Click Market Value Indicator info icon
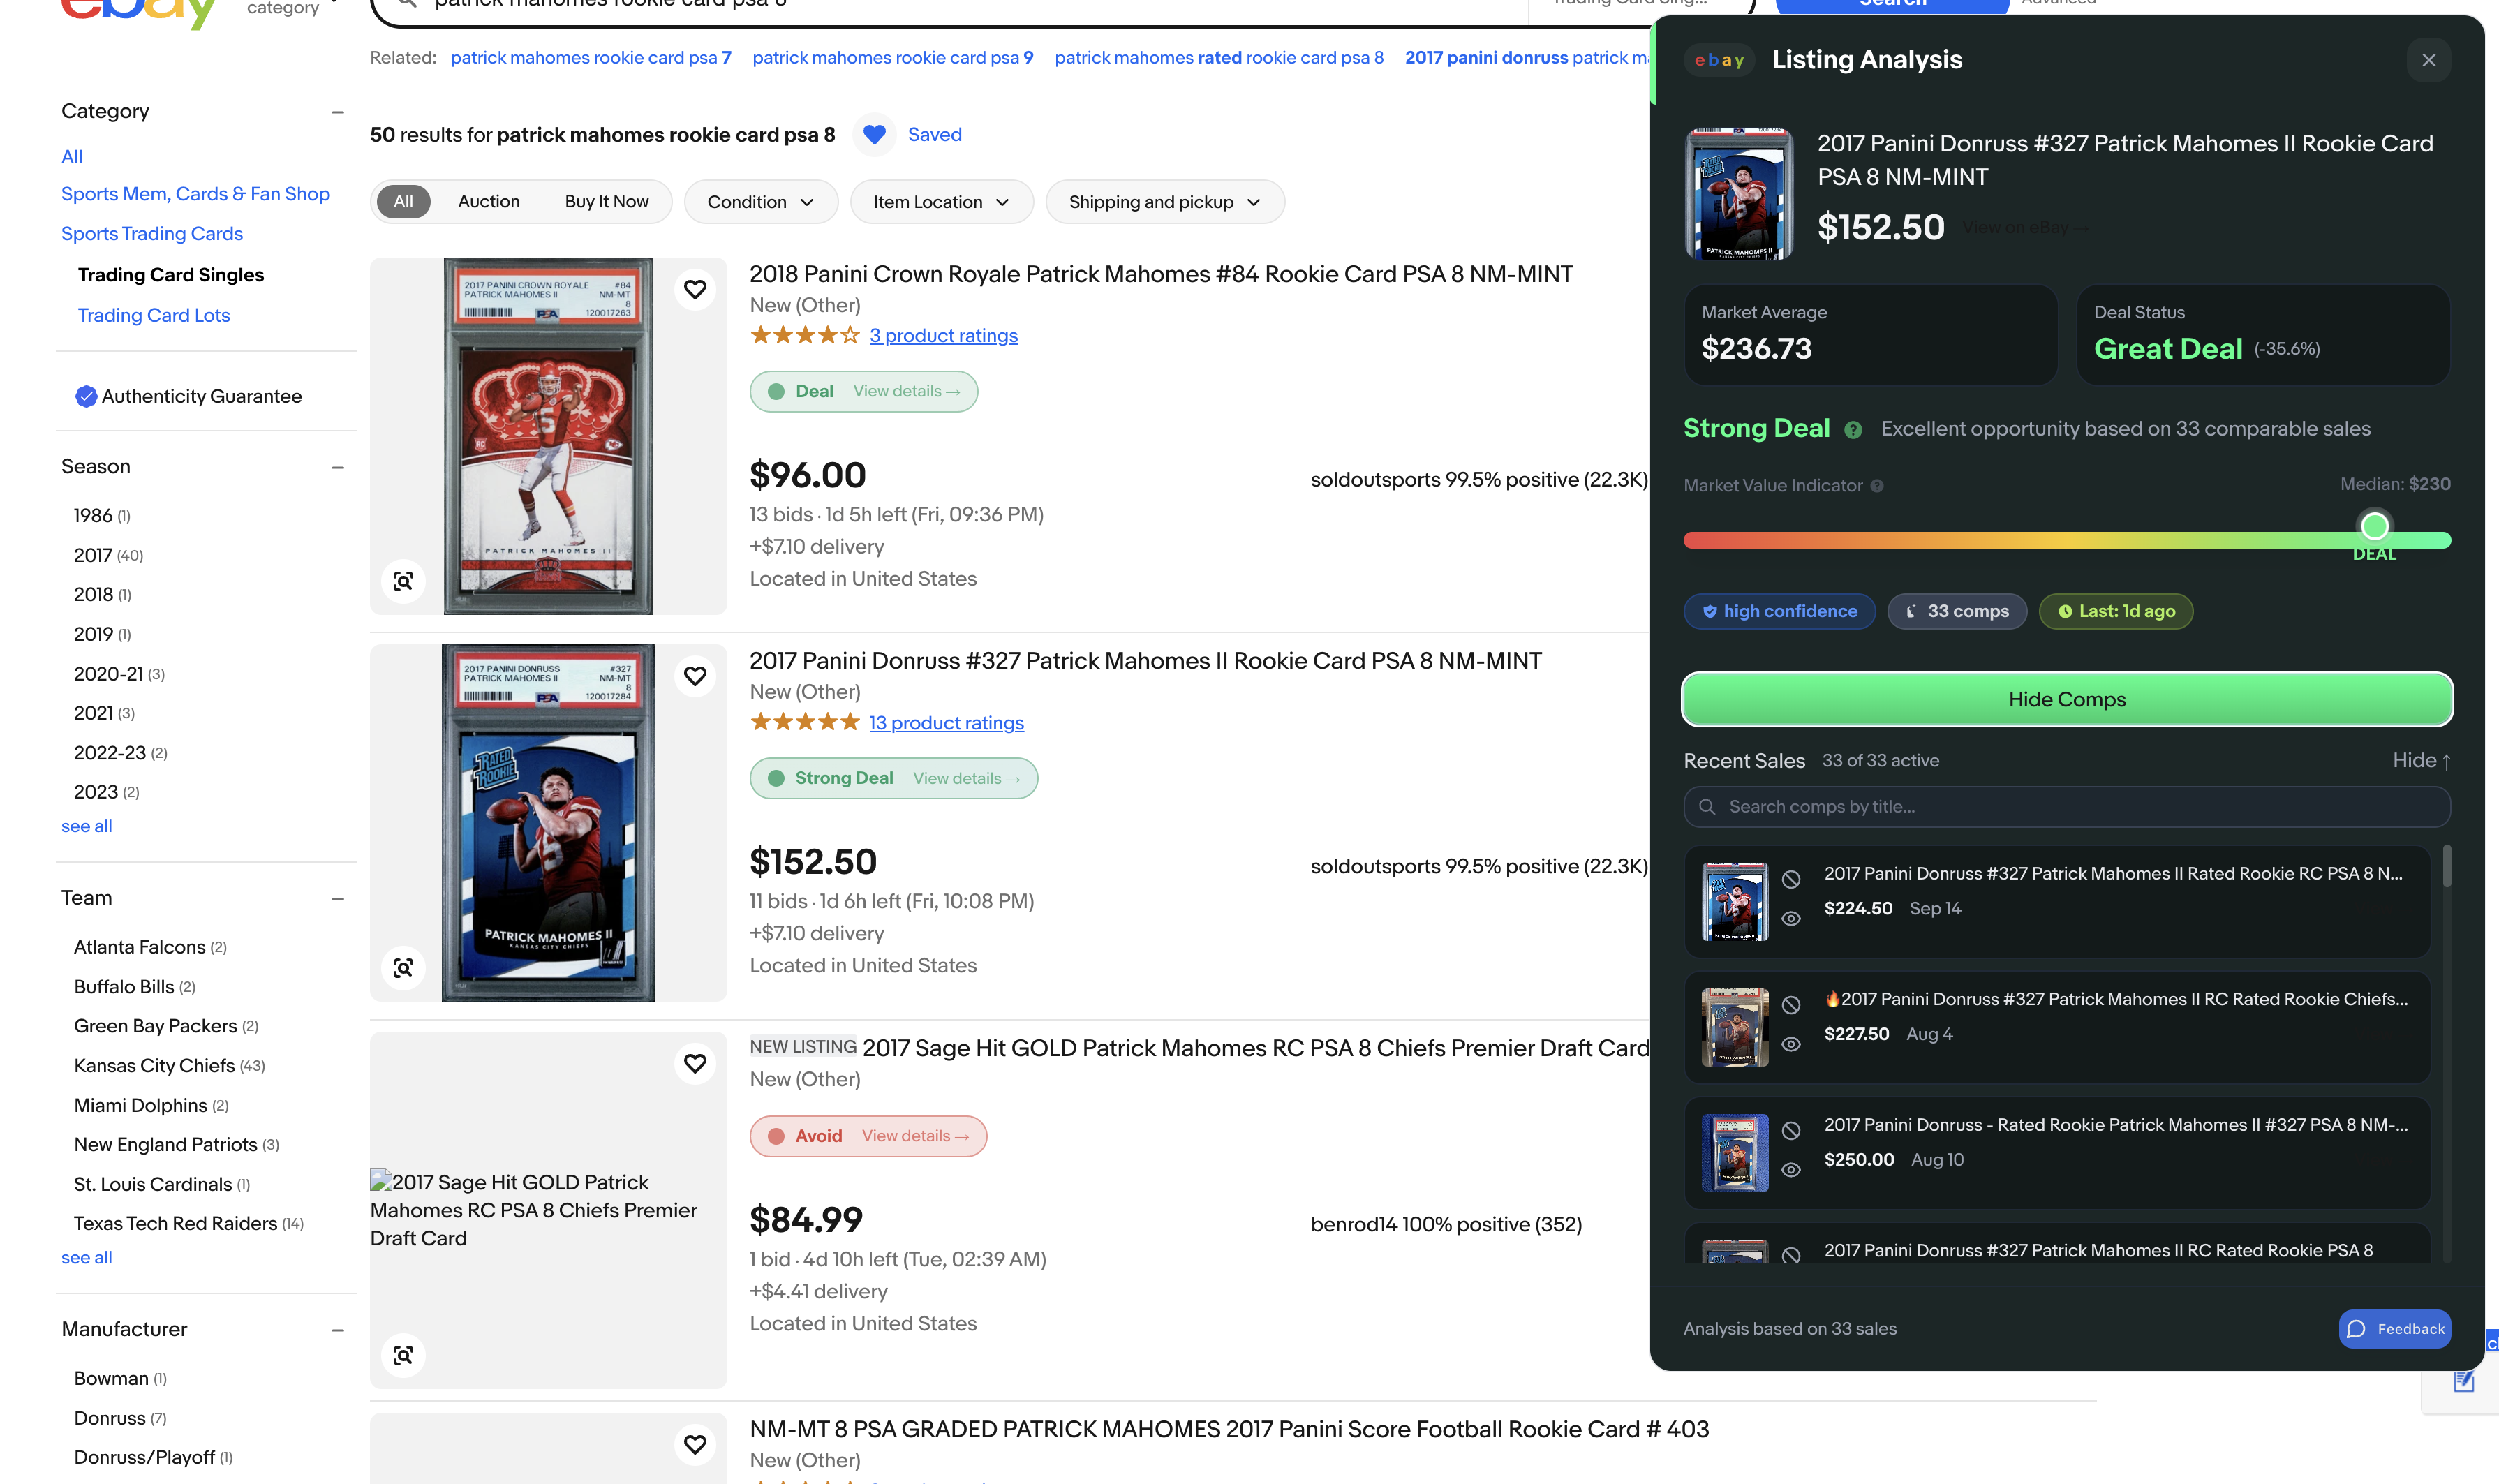The height and width of the screenshot is (1484, 2499). pos(1877,486)
